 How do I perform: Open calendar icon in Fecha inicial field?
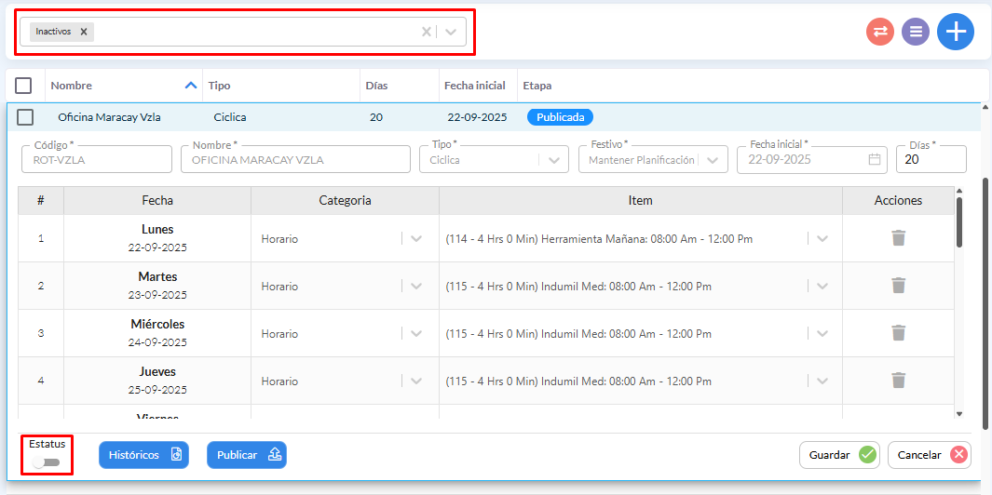point(874,159)
